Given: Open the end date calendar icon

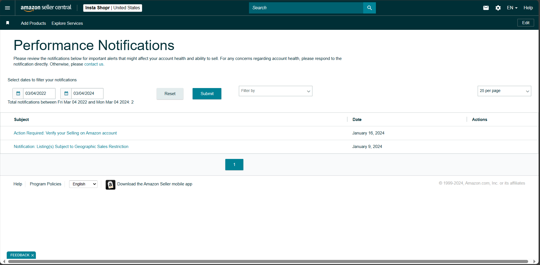Looking at the screenshot, I should (66, 93).
